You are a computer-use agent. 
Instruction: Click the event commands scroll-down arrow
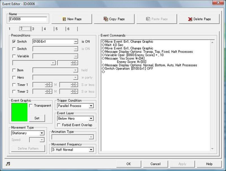212,149
